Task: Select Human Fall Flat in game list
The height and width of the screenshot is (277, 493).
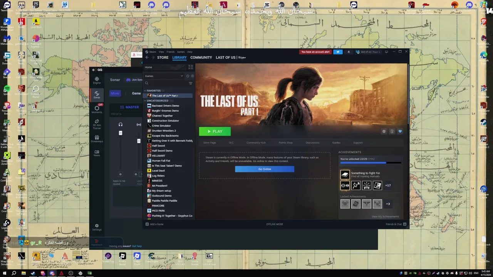Action: 161,161
